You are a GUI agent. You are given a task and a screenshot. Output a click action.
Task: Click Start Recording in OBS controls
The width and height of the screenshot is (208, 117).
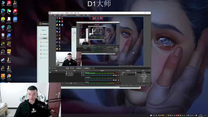(x=144, y=74)
